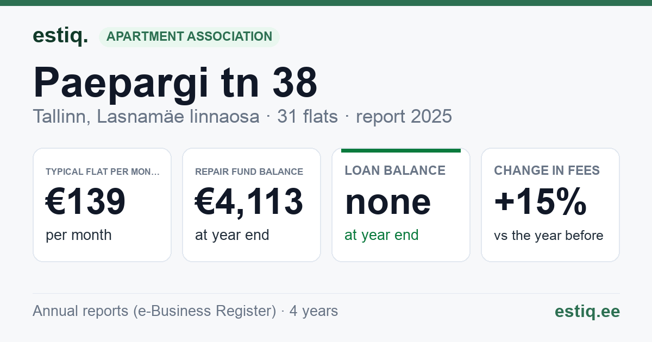Click the REPAIR FUND BALANCE label
This screenshot has width=652, height=342.
[x=249, y=172]
